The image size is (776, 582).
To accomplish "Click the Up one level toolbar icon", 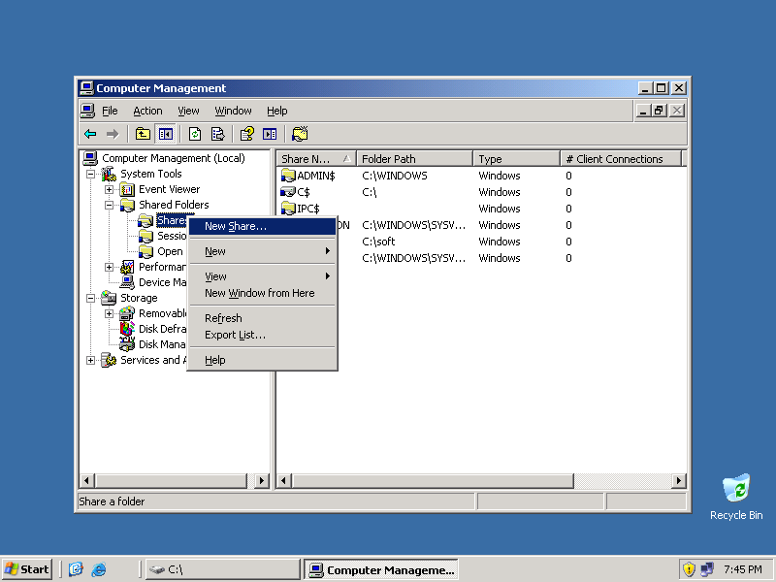I will (143, 134).
